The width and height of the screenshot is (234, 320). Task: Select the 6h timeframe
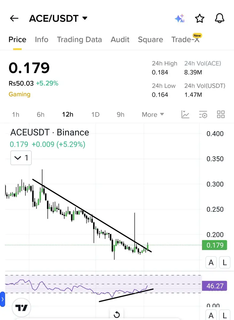41,115
